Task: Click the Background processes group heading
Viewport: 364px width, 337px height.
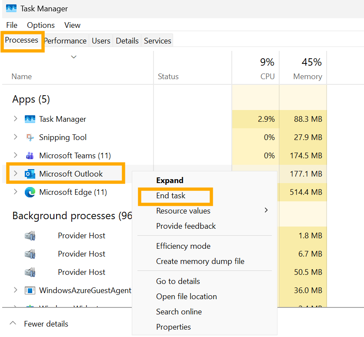Action: 72,216
